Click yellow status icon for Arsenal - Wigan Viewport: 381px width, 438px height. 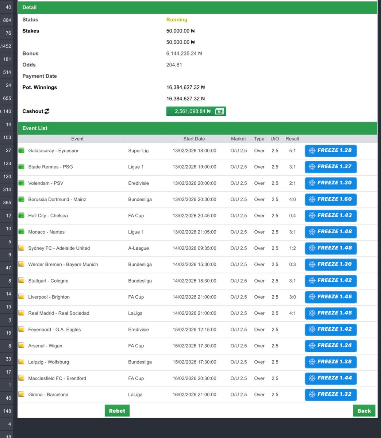point(21,346)
